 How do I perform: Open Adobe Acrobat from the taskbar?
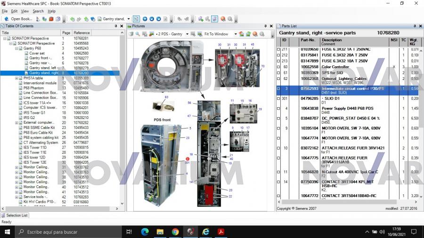(x=220, y=231)
